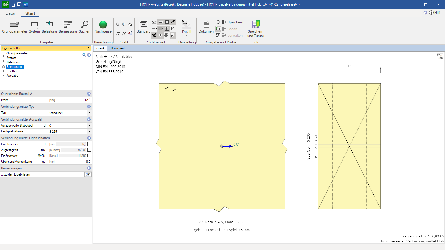The width and height of the screenshot is (445, 250).
Task: Switch to the Grafik view tab
Action: point(100,48)
